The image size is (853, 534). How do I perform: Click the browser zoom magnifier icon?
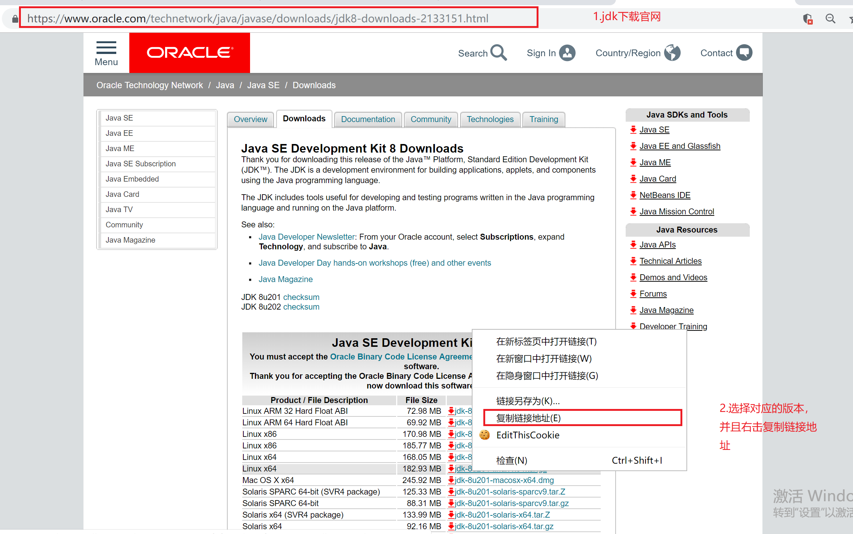click(x=830, y=19)
